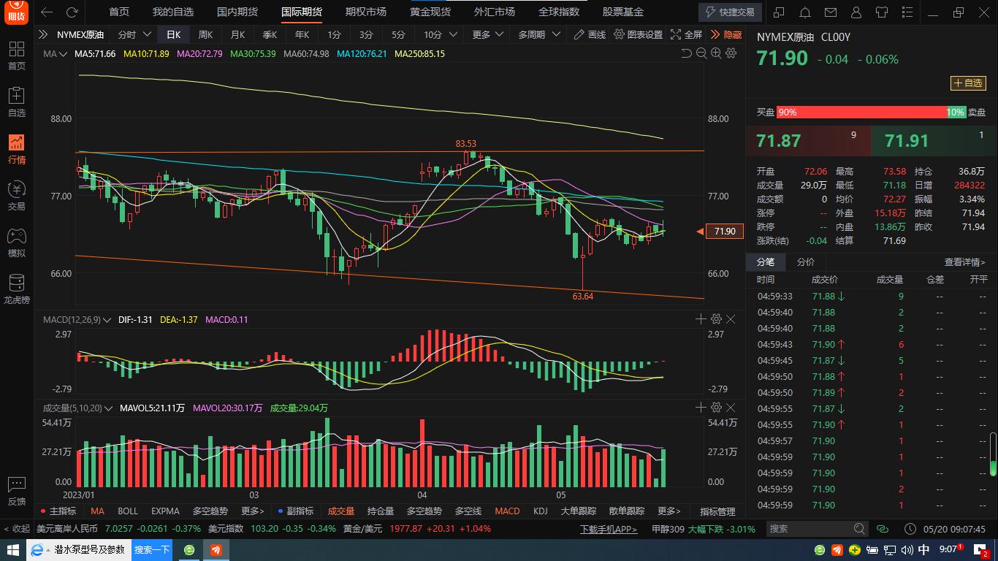Click the search magnifier icon
Viewport: 998px width, 561px height.
click(x=860, y=529)
